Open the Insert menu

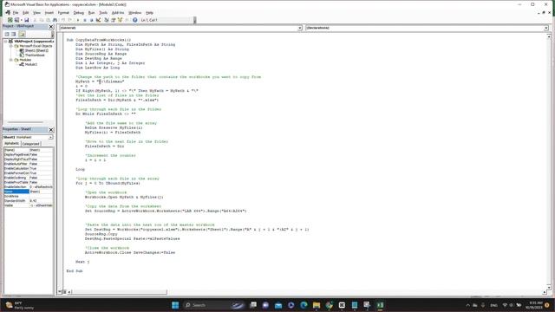[x=49, y=13]
